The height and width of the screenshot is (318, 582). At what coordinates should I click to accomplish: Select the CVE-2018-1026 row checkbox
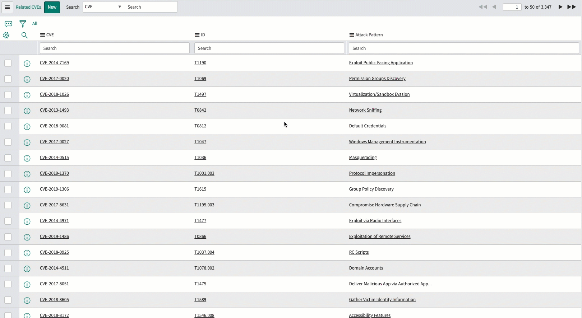[8, 95]
